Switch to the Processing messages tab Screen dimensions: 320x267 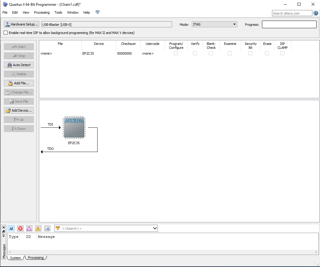click(x=36, y=258)
